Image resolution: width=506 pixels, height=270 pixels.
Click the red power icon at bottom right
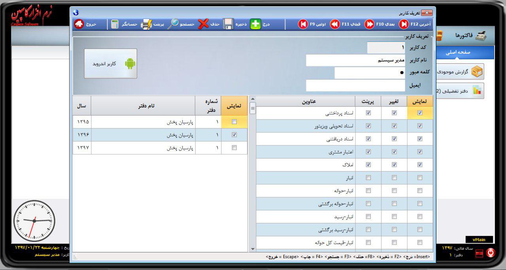click(x=491, y=253)
